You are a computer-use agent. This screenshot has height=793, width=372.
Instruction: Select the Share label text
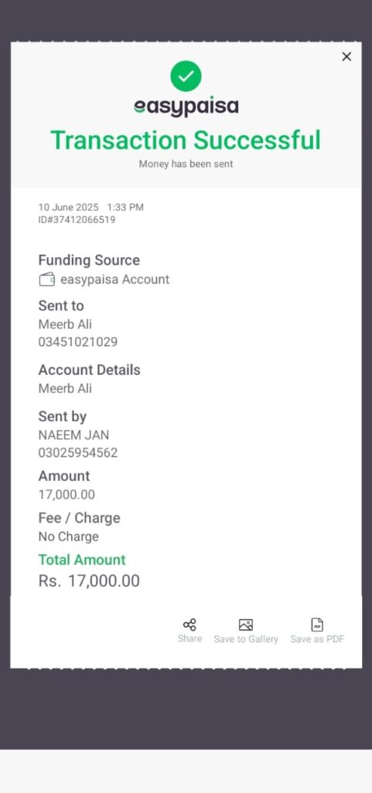189,639
